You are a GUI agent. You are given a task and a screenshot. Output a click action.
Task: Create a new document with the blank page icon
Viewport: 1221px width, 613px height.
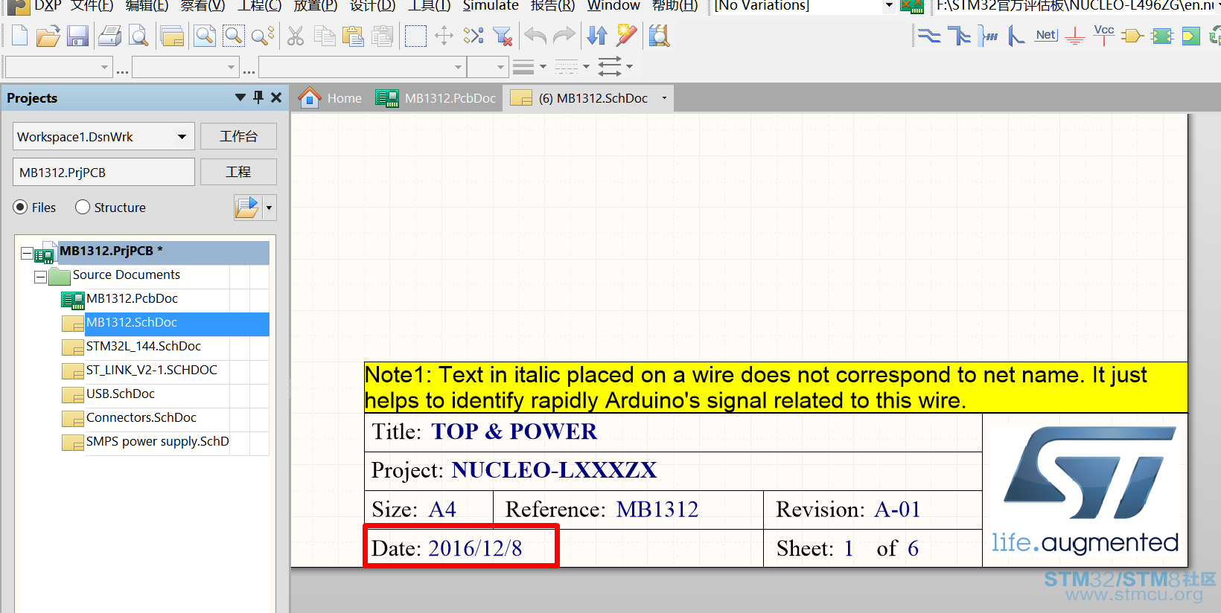(20, 36)
